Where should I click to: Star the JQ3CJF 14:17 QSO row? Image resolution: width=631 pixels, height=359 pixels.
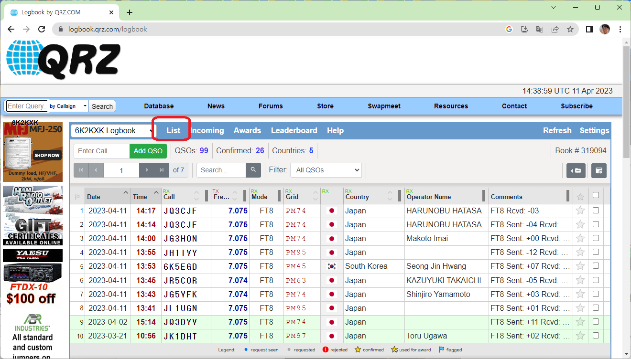pos(580,211)
